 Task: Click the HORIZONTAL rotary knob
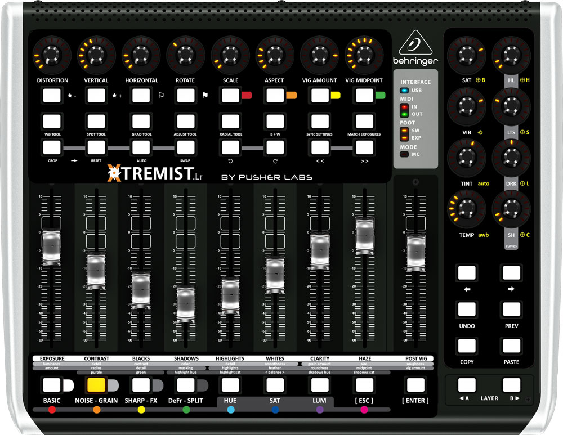(141, 55)
